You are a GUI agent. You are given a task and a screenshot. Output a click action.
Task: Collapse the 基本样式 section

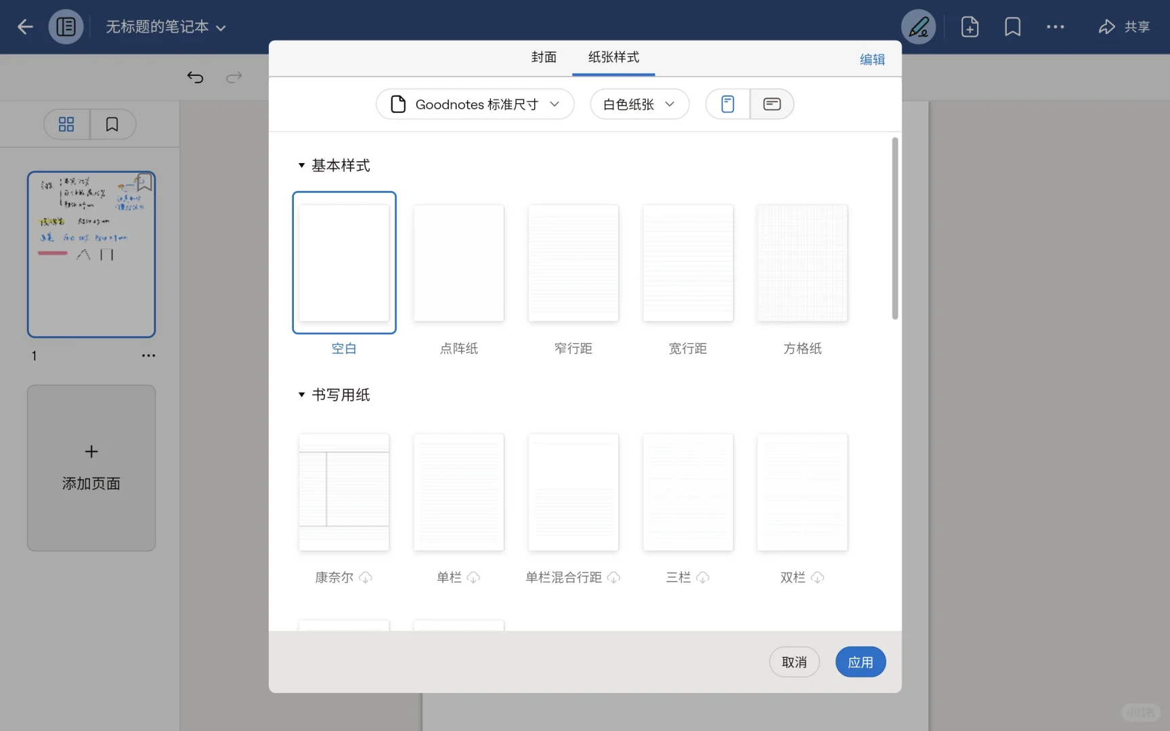point(301,165)
